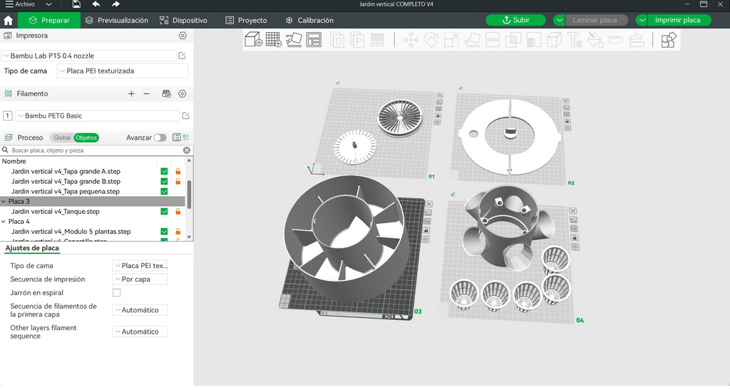The width and height of the screenshot is (730, 390).
Task: Remove a filament with minus icon
Action: click(x=146, y=94)
